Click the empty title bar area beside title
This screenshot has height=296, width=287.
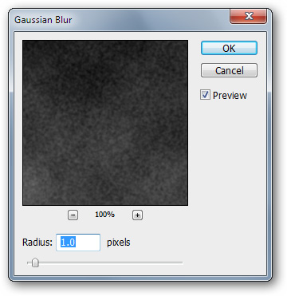tap(149, 19)
